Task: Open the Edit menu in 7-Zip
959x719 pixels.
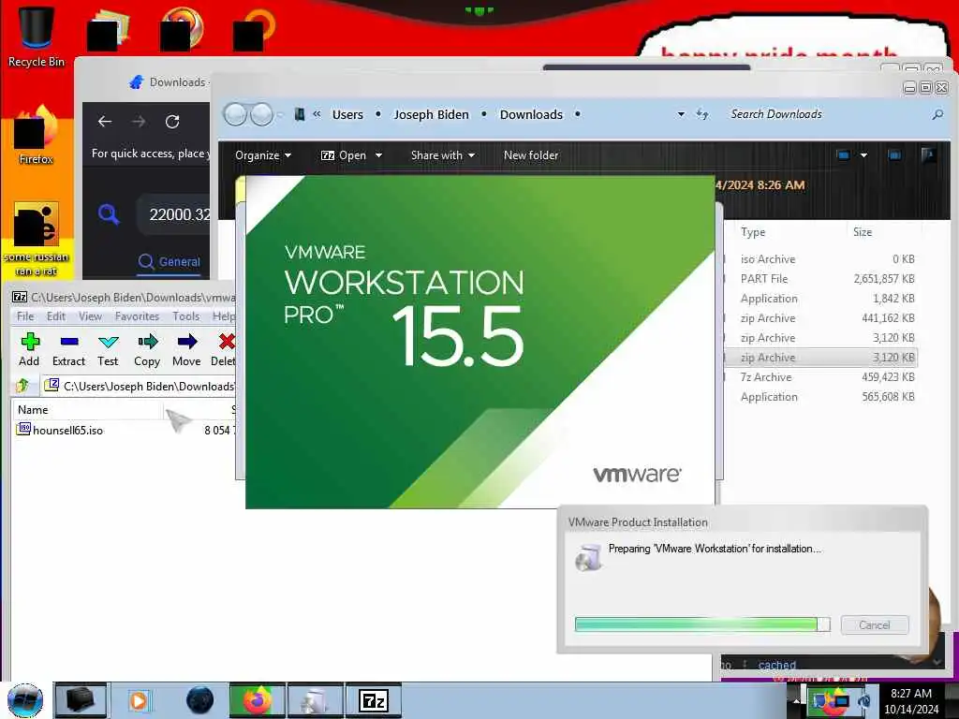Action: (x=55, y=316)
